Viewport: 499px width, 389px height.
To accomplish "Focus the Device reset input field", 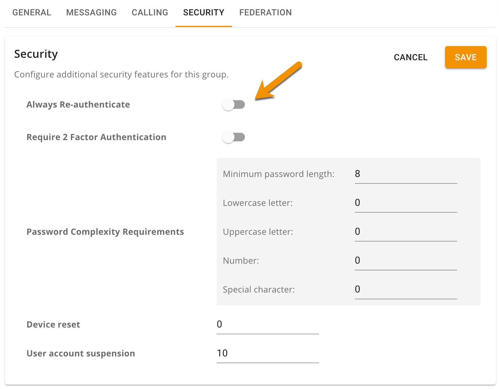I will pos(267,325).
